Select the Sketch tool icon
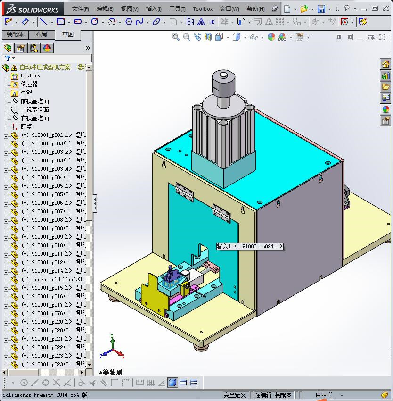Viewport: 393px width, 401px height. coord(8,22)
